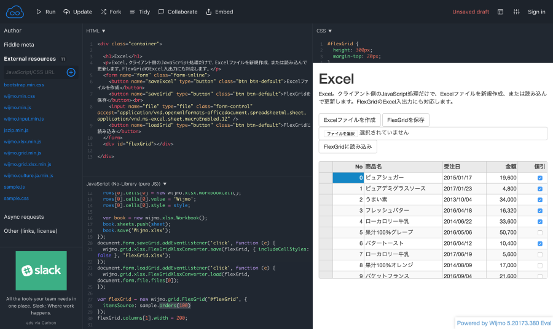This screenshot has height=329, width=553.
Task: Open the Collaborate option
Action: (x=178, y=12)
